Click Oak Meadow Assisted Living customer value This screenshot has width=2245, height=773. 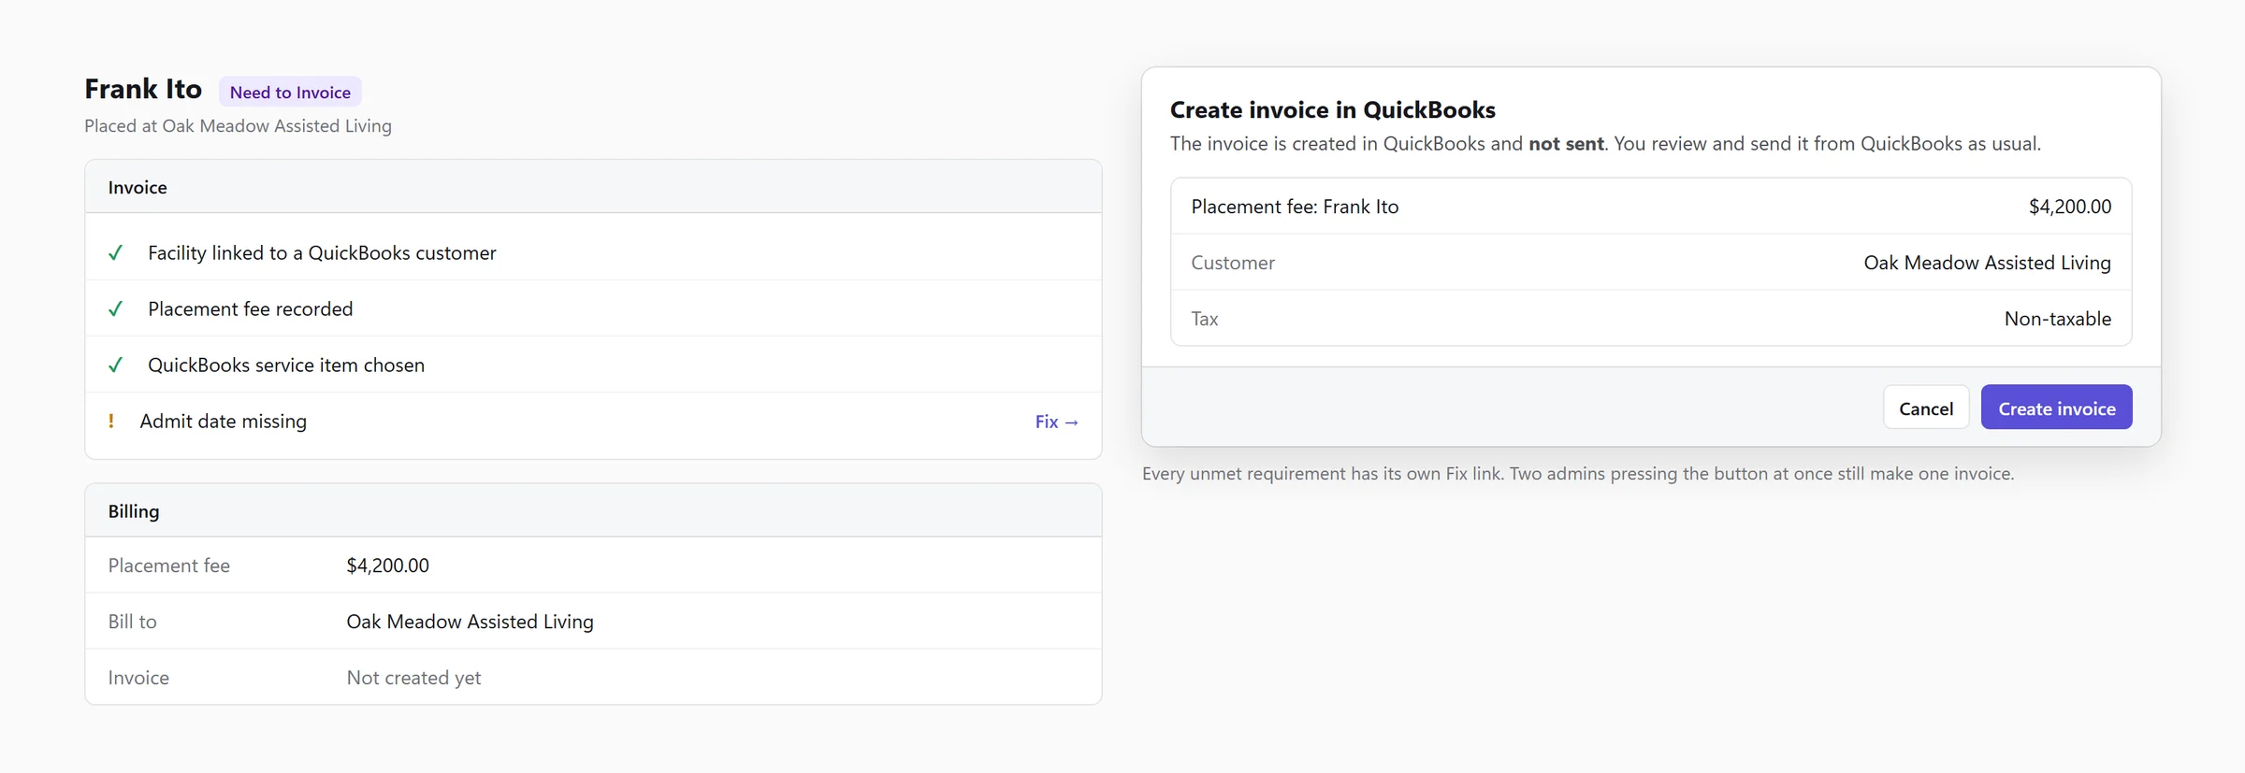tap(1987, 263)
